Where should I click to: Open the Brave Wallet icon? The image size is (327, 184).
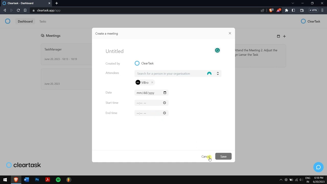click(302, 10)
